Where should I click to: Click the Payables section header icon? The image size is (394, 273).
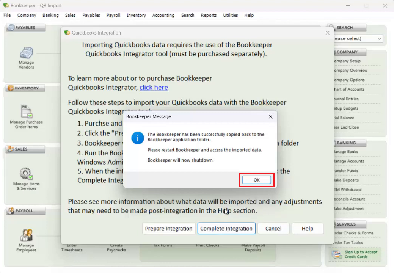point(11,27)
